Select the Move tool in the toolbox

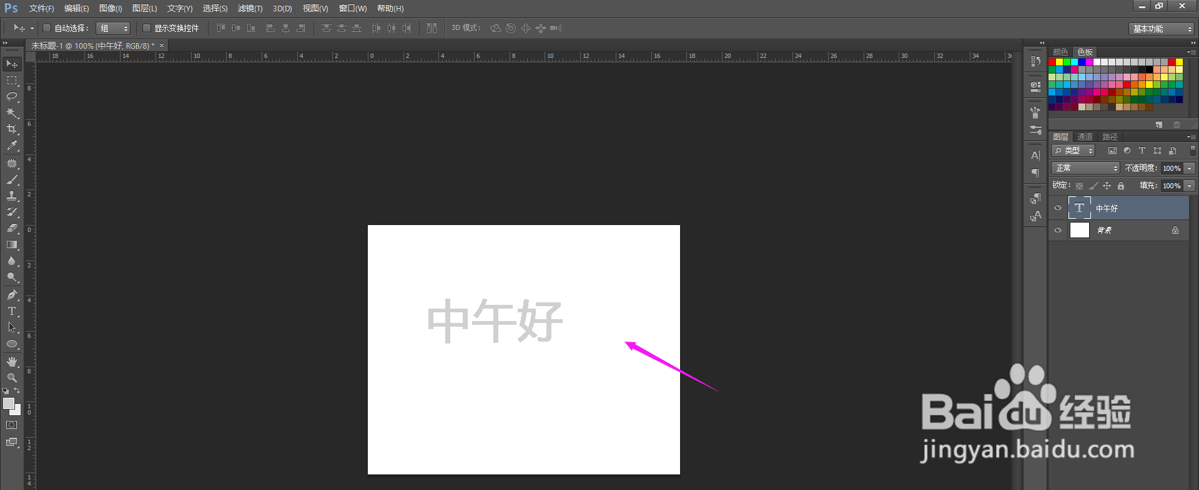tap(12, 64)
